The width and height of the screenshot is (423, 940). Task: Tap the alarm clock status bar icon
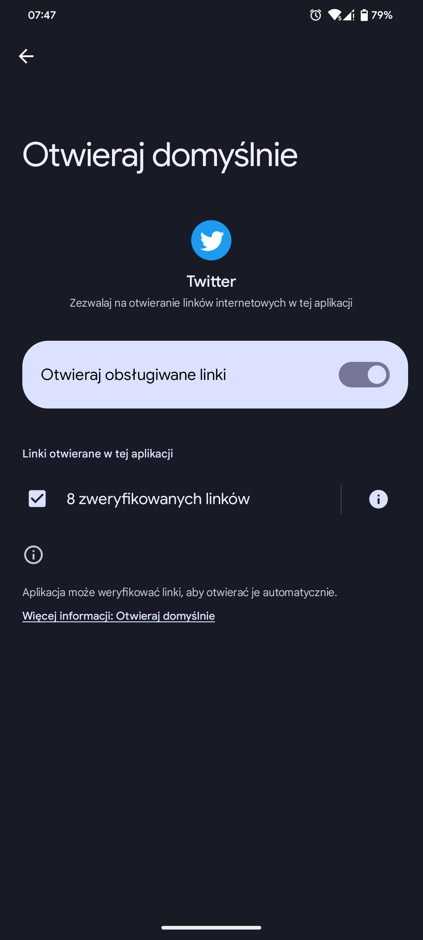[x=316, y=15]
